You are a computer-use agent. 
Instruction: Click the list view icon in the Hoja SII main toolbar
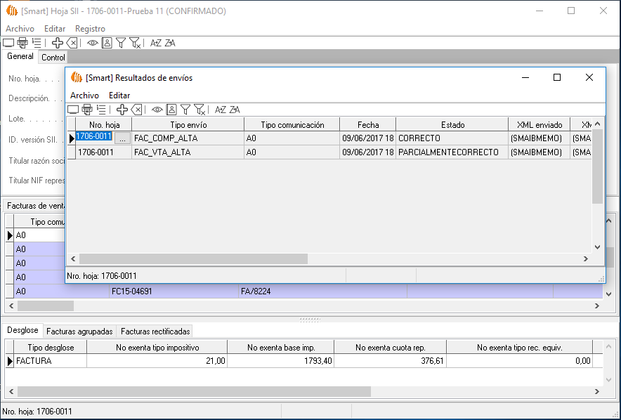(x=37, y=43)
